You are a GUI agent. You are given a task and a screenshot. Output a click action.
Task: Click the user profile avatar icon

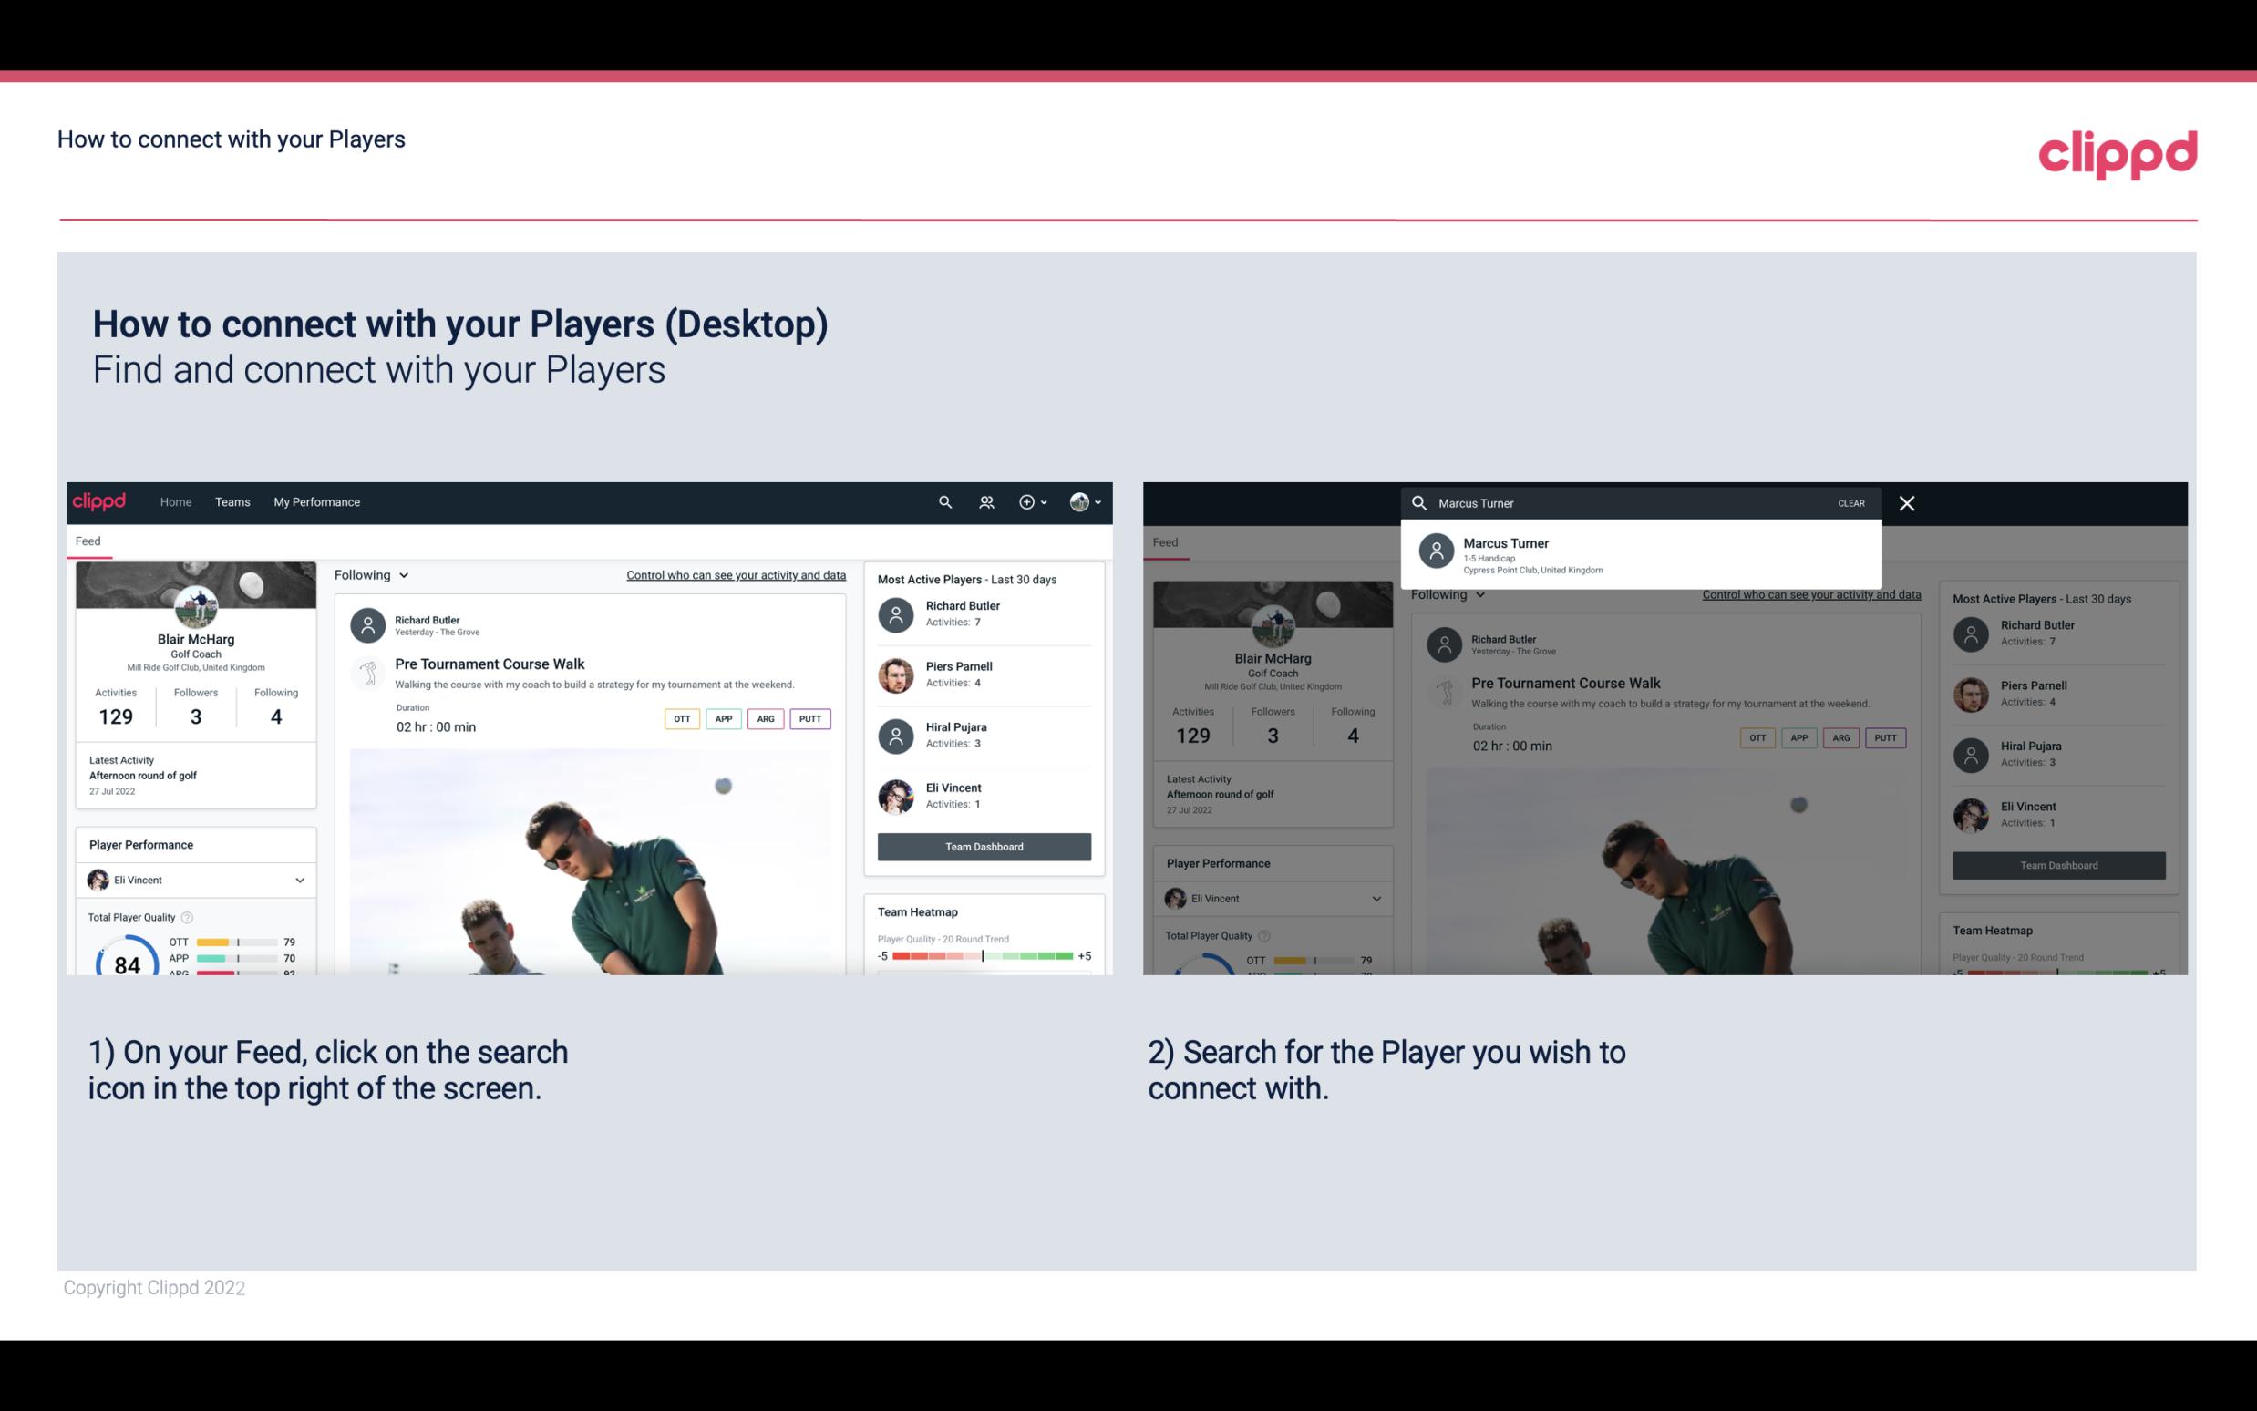tap(1080, 500)
